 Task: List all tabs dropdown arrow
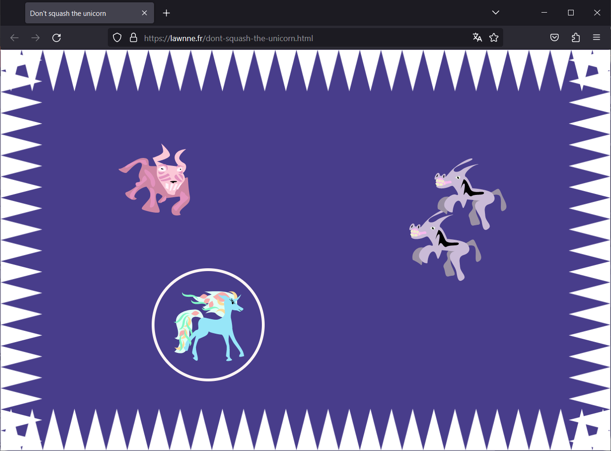point(496,13)
